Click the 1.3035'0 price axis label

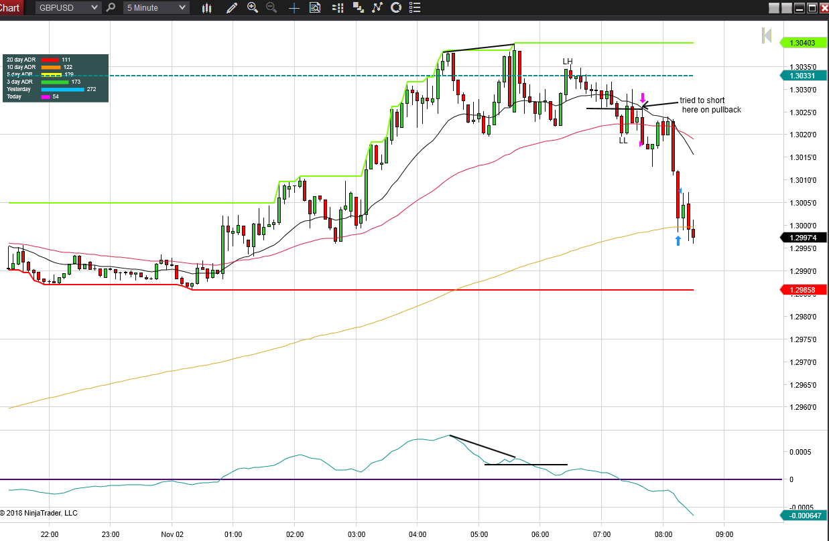[x=803, y=67]
